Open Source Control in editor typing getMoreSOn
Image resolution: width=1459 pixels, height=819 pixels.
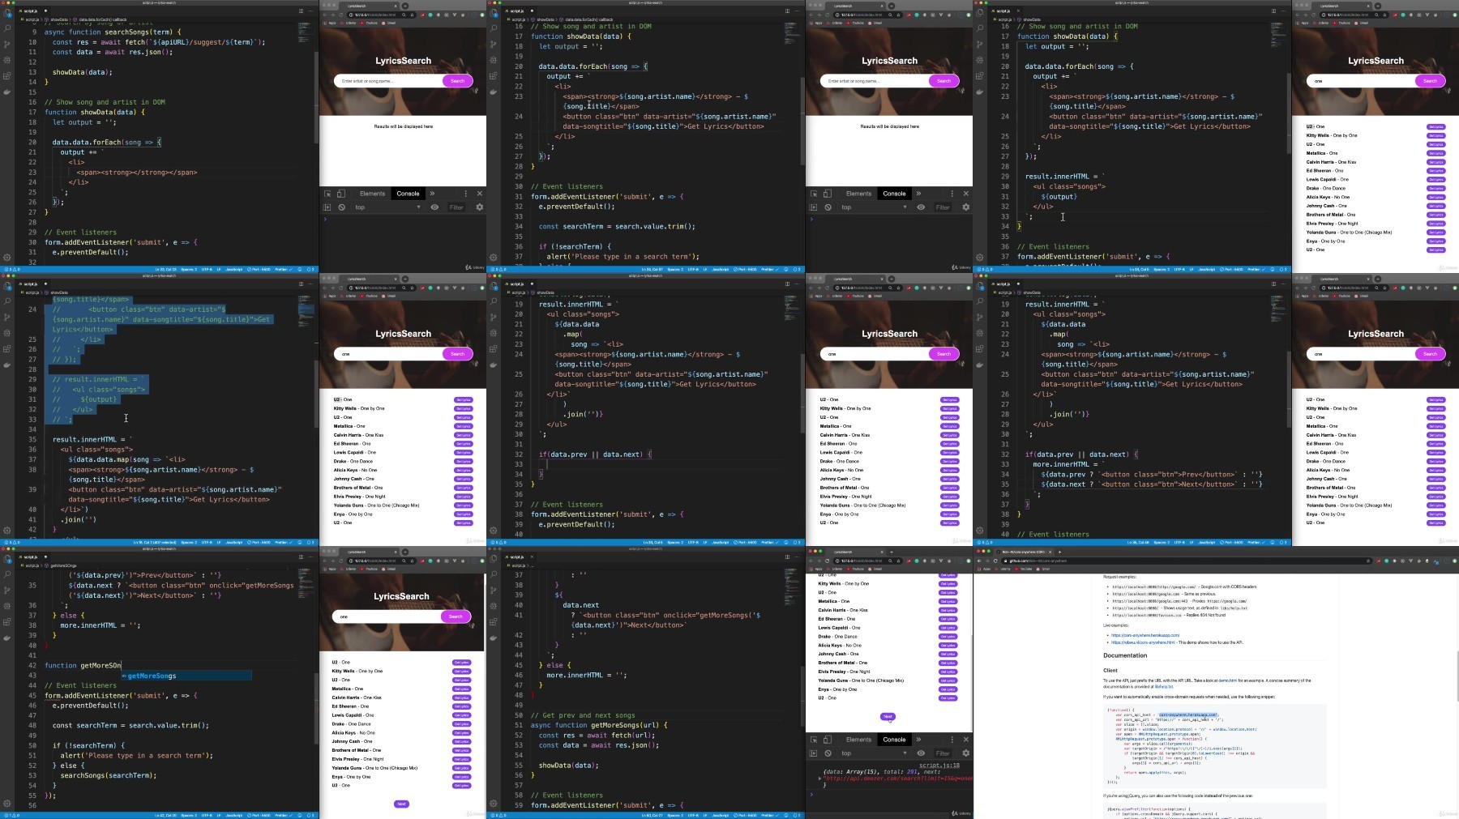pyautogui.click(x=6, y=590)
